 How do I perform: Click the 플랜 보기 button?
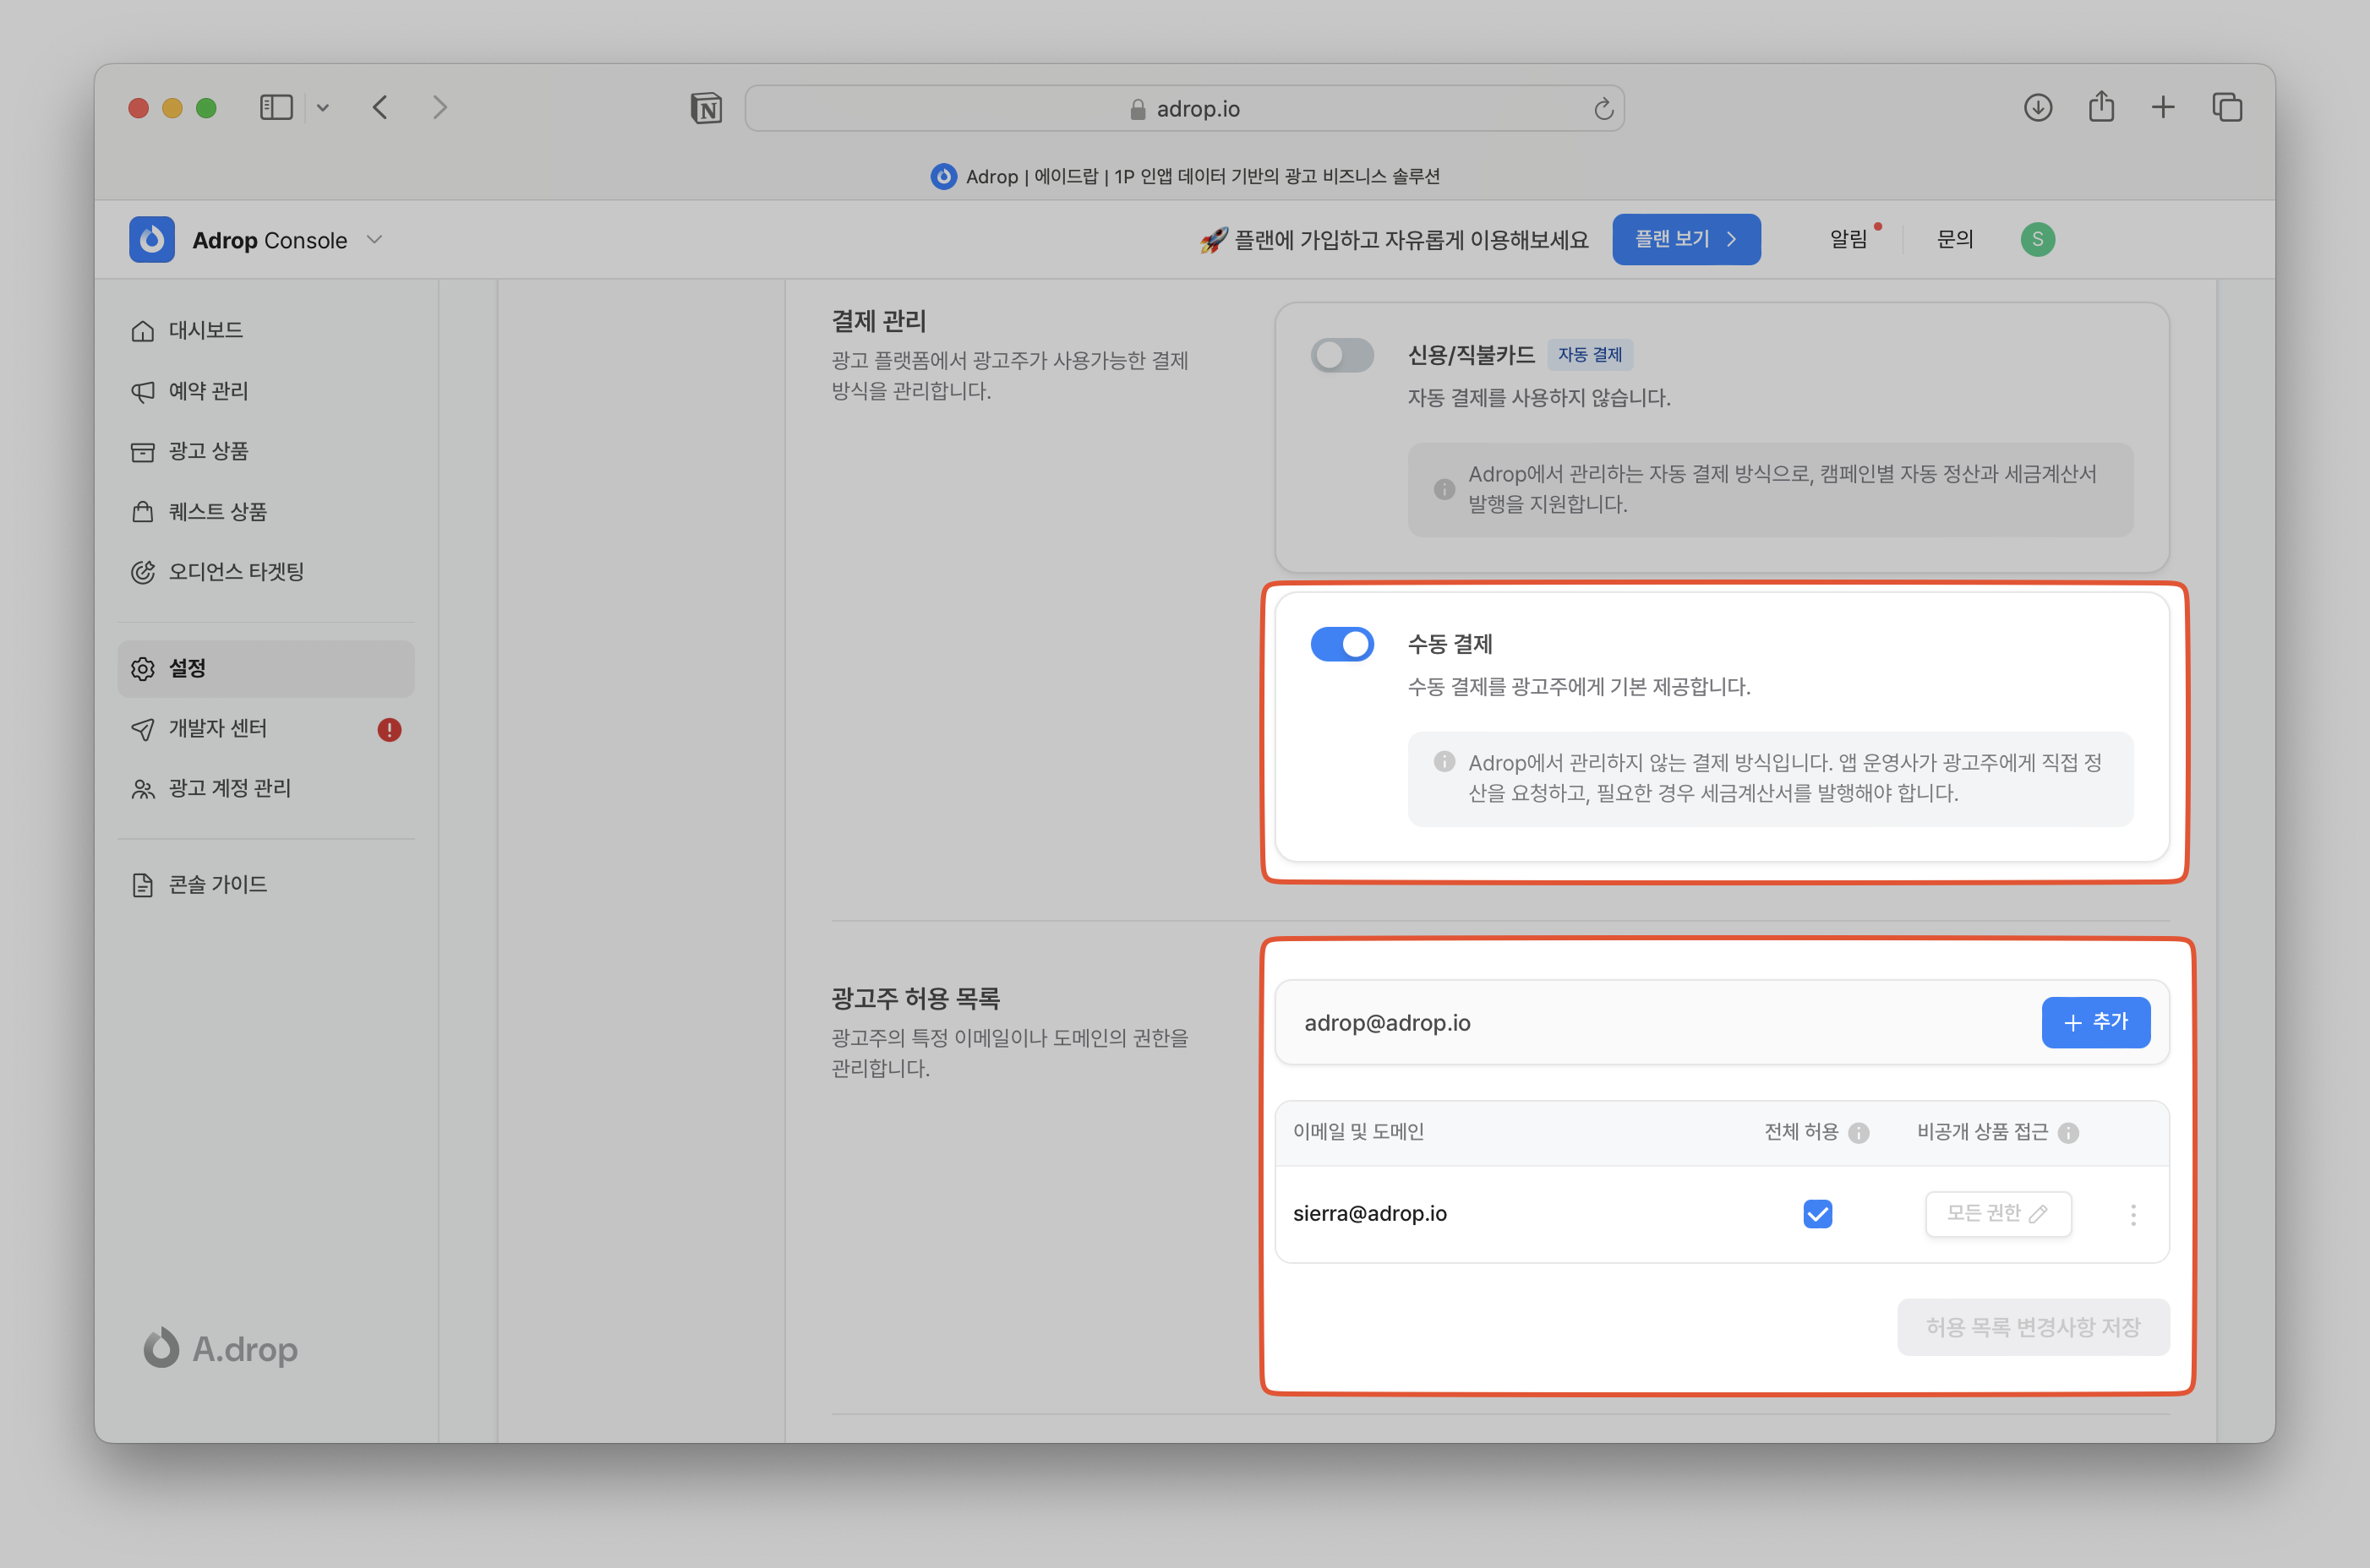pos(1685,239)
